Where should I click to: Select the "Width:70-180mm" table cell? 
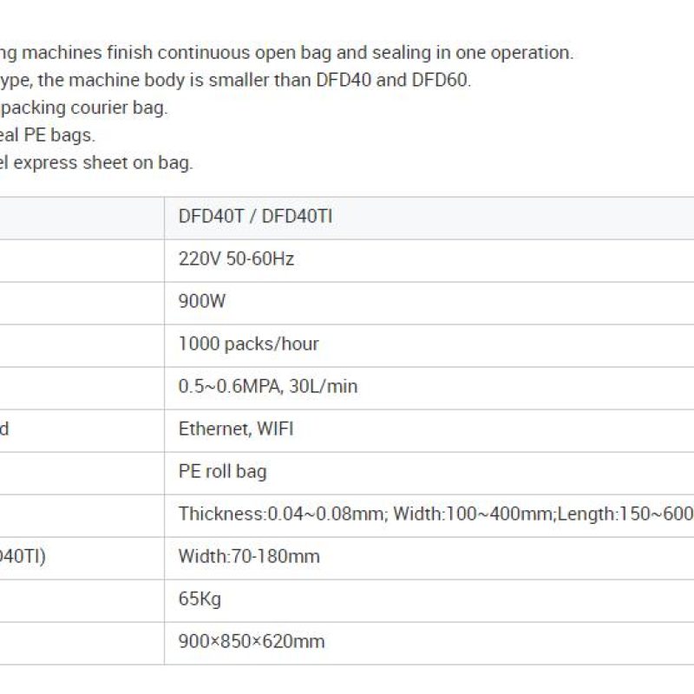coord(249,556)
